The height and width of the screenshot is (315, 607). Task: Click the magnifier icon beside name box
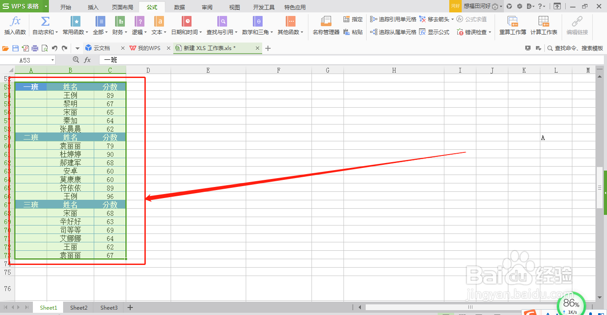click(x=76, y=60)
